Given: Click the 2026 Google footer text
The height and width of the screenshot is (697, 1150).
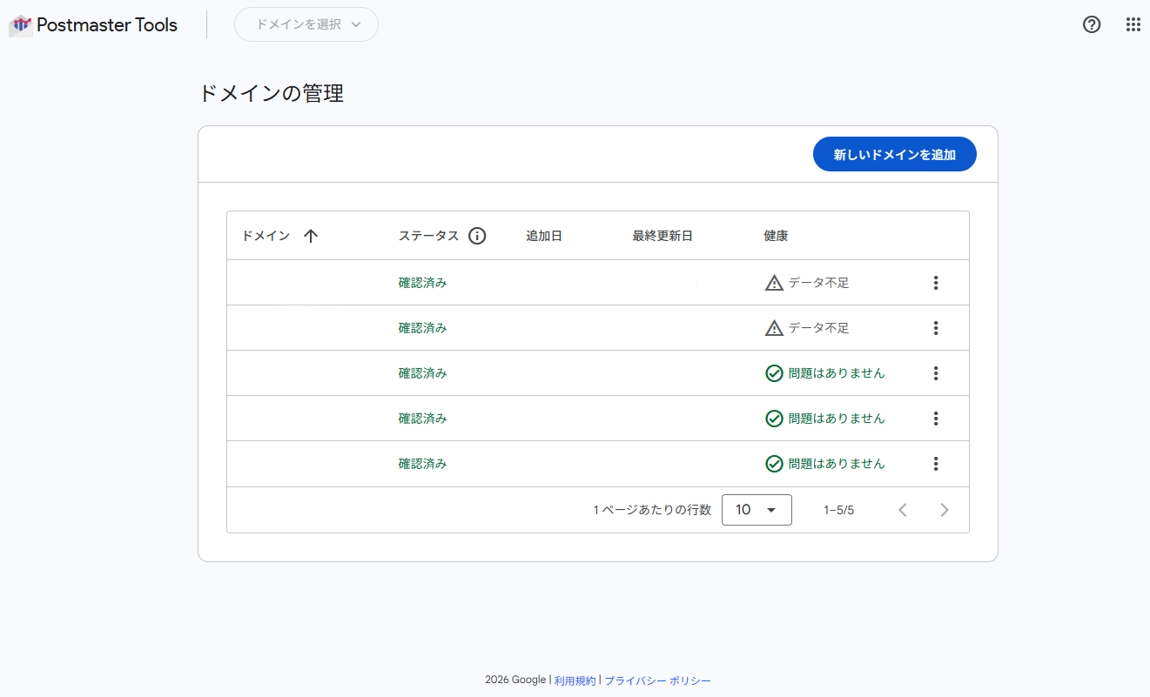Looking at the screenshot, I should pyautogui.click(x=515, y=680).
